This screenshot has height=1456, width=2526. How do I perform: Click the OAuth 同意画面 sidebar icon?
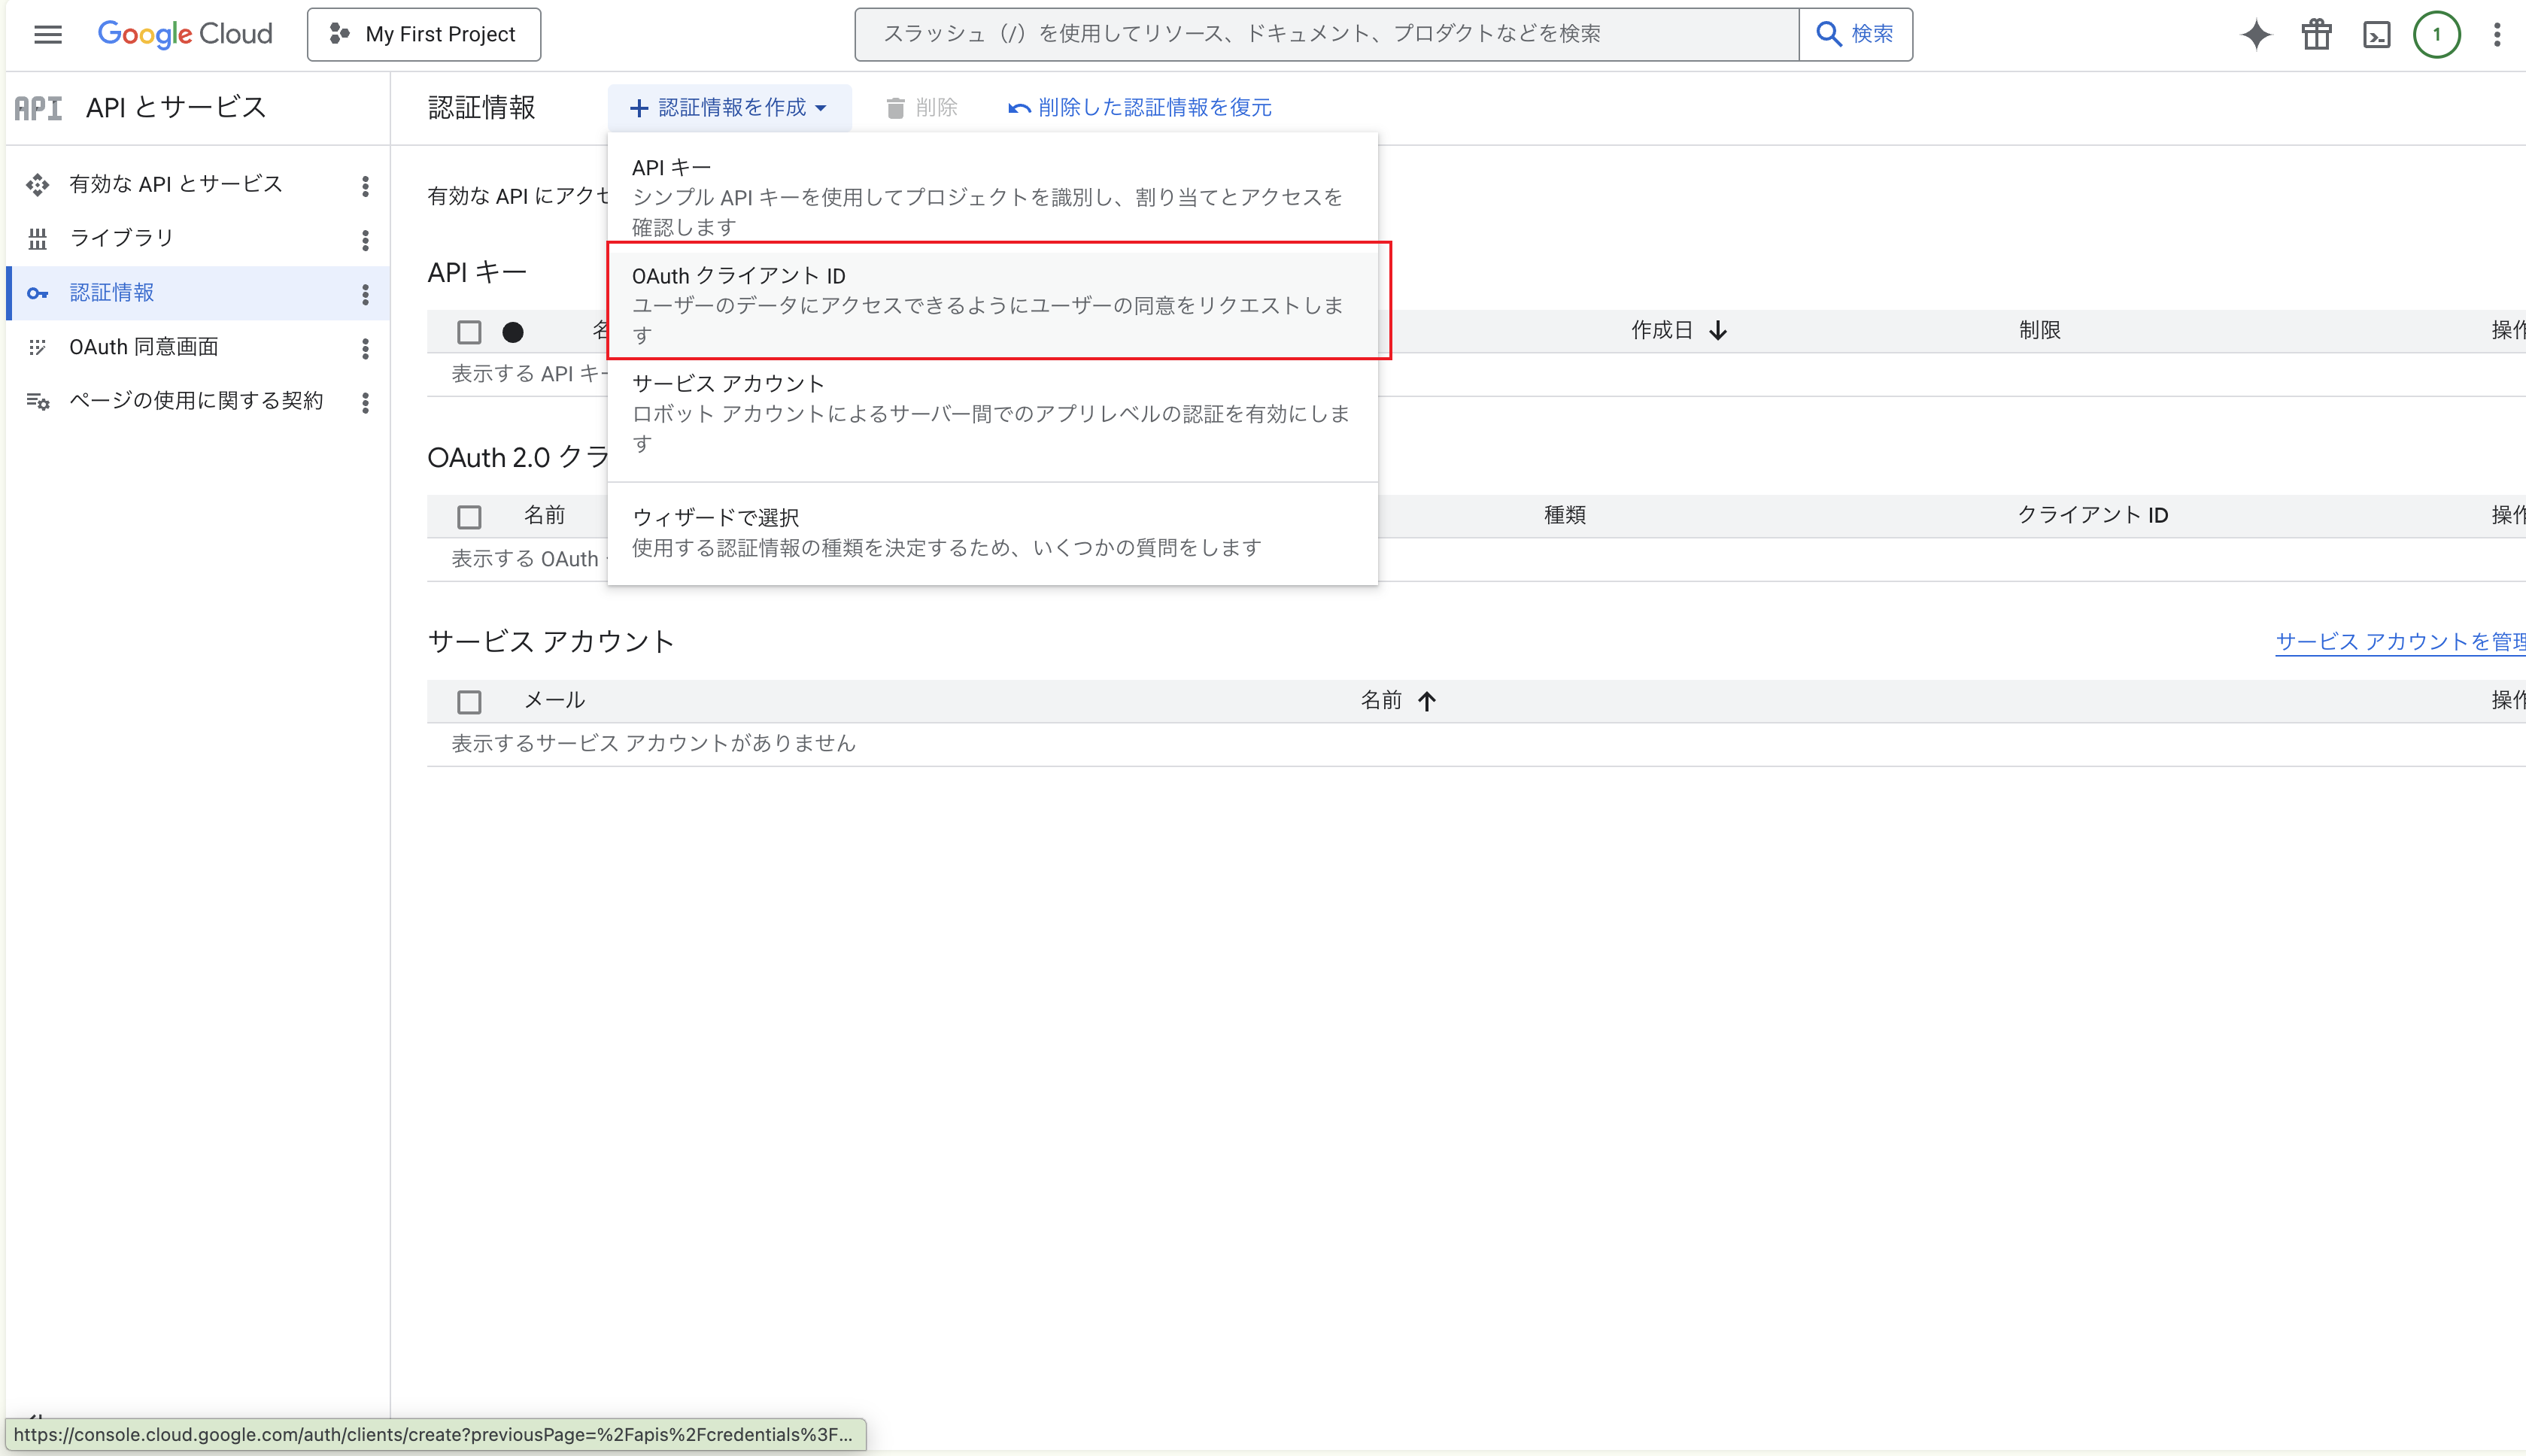37,347
